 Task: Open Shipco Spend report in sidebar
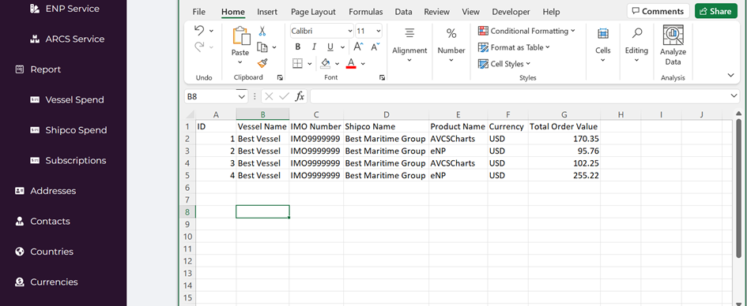pos(69,130)
